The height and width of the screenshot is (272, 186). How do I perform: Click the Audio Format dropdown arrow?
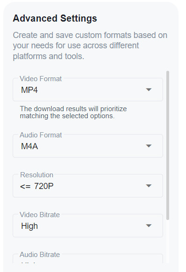click(149, 146)
